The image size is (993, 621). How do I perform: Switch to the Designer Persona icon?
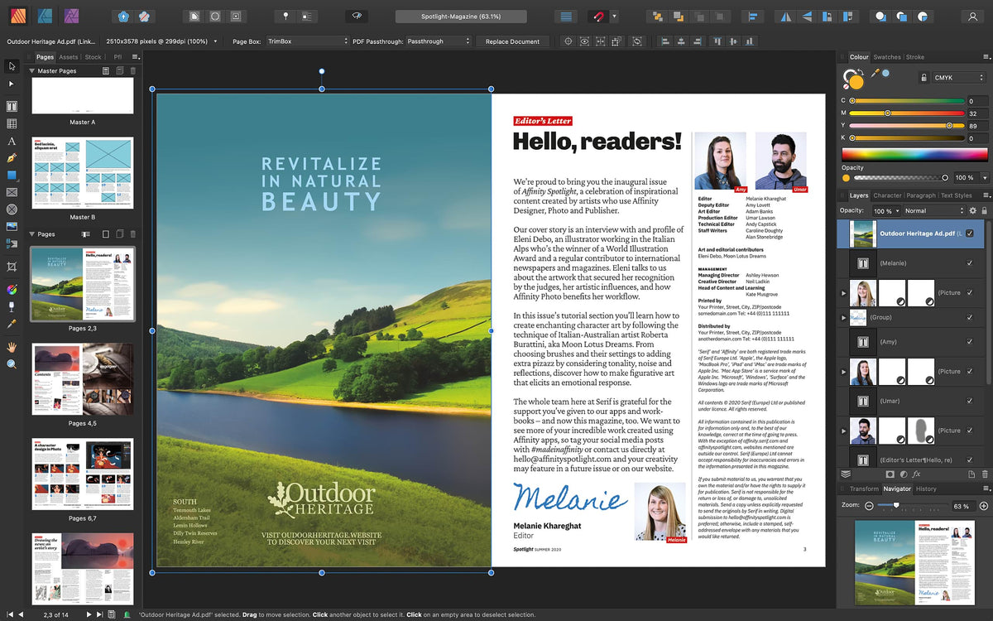pyautogui.click(x=46, y=16)
